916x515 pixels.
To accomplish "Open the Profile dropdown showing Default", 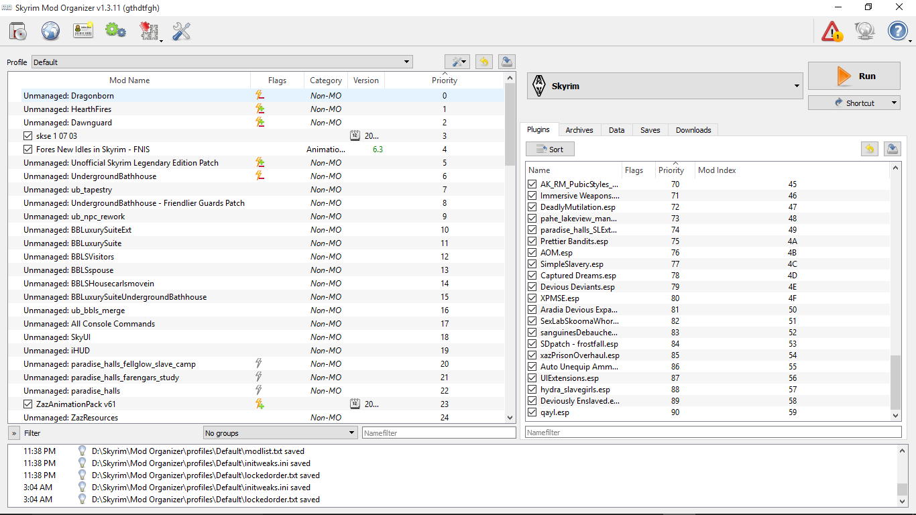I will point(222,62).
